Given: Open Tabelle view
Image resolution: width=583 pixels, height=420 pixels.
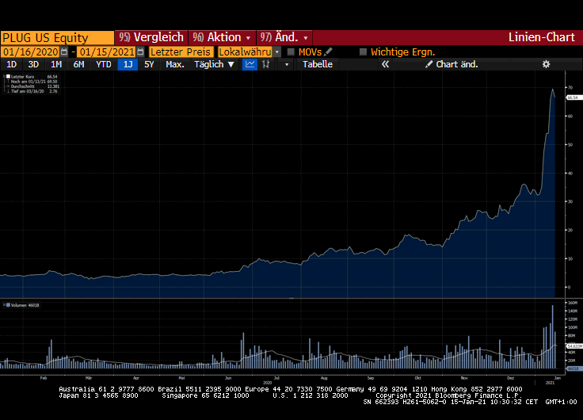Looking at the screenshot, I should click(x=318, y=64).
